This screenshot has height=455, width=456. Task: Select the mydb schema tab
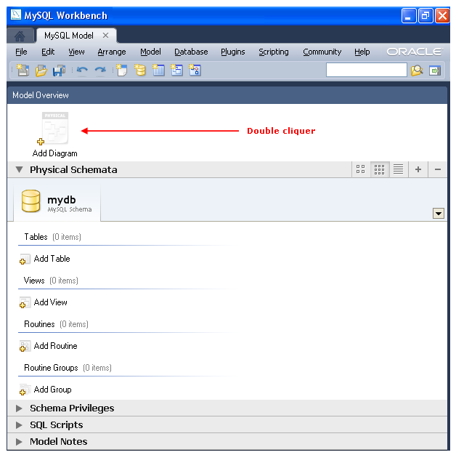coord(57,201)
